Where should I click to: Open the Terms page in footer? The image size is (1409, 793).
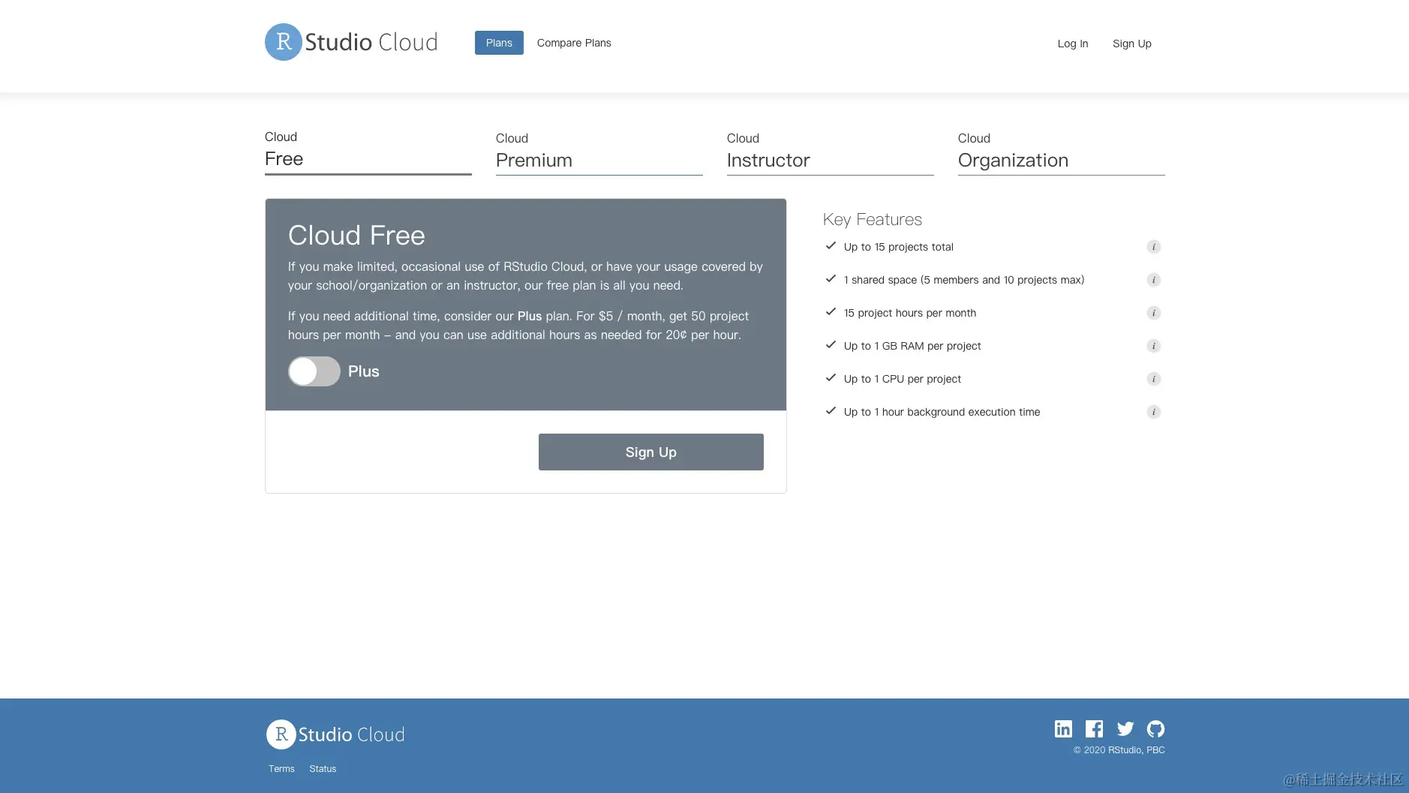[281, 768]
